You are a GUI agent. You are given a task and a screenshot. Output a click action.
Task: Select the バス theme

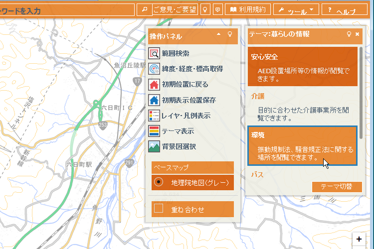(258, 175)
